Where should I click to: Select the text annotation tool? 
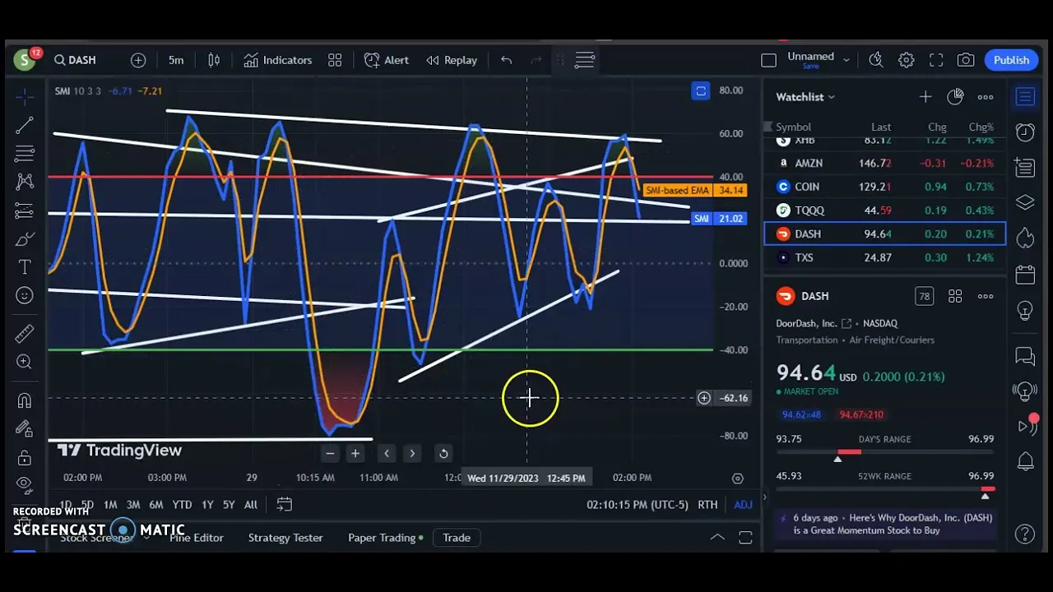(x=25, y=267)
